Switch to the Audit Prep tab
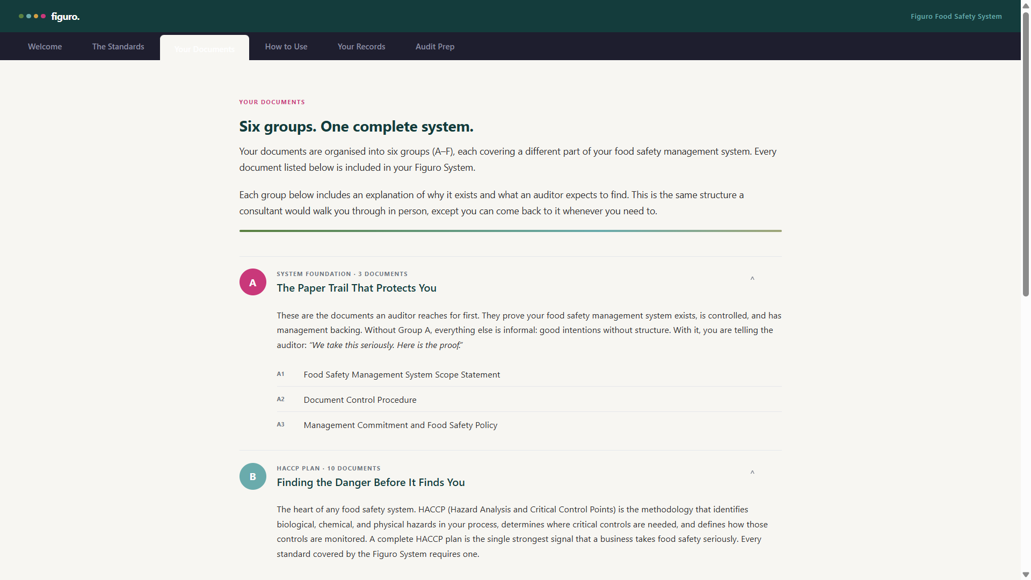The width and height of the screenshot is (1031, 580). [x=435, y=47]
